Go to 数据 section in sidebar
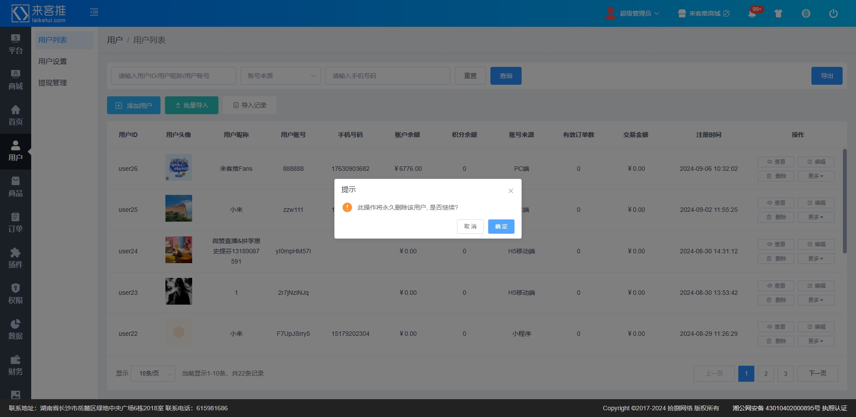 tap(16, 330)
